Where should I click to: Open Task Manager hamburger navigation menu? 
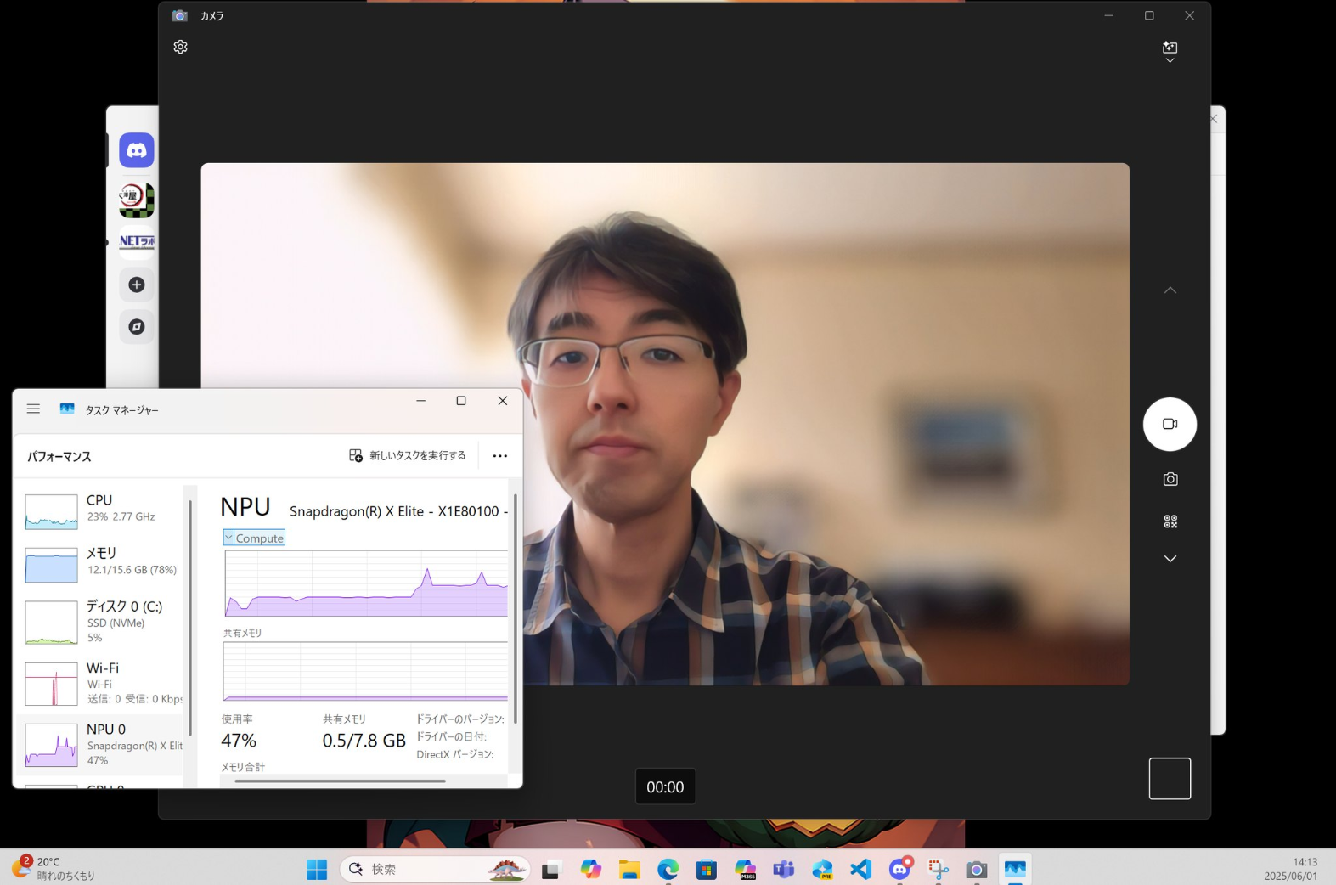33,409
